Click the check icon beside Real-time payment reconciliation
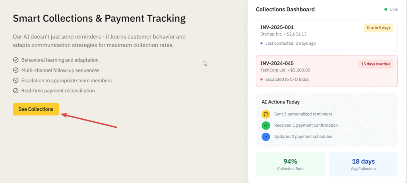This screenshot has height=183, width=407. click(x=16, y=91)
